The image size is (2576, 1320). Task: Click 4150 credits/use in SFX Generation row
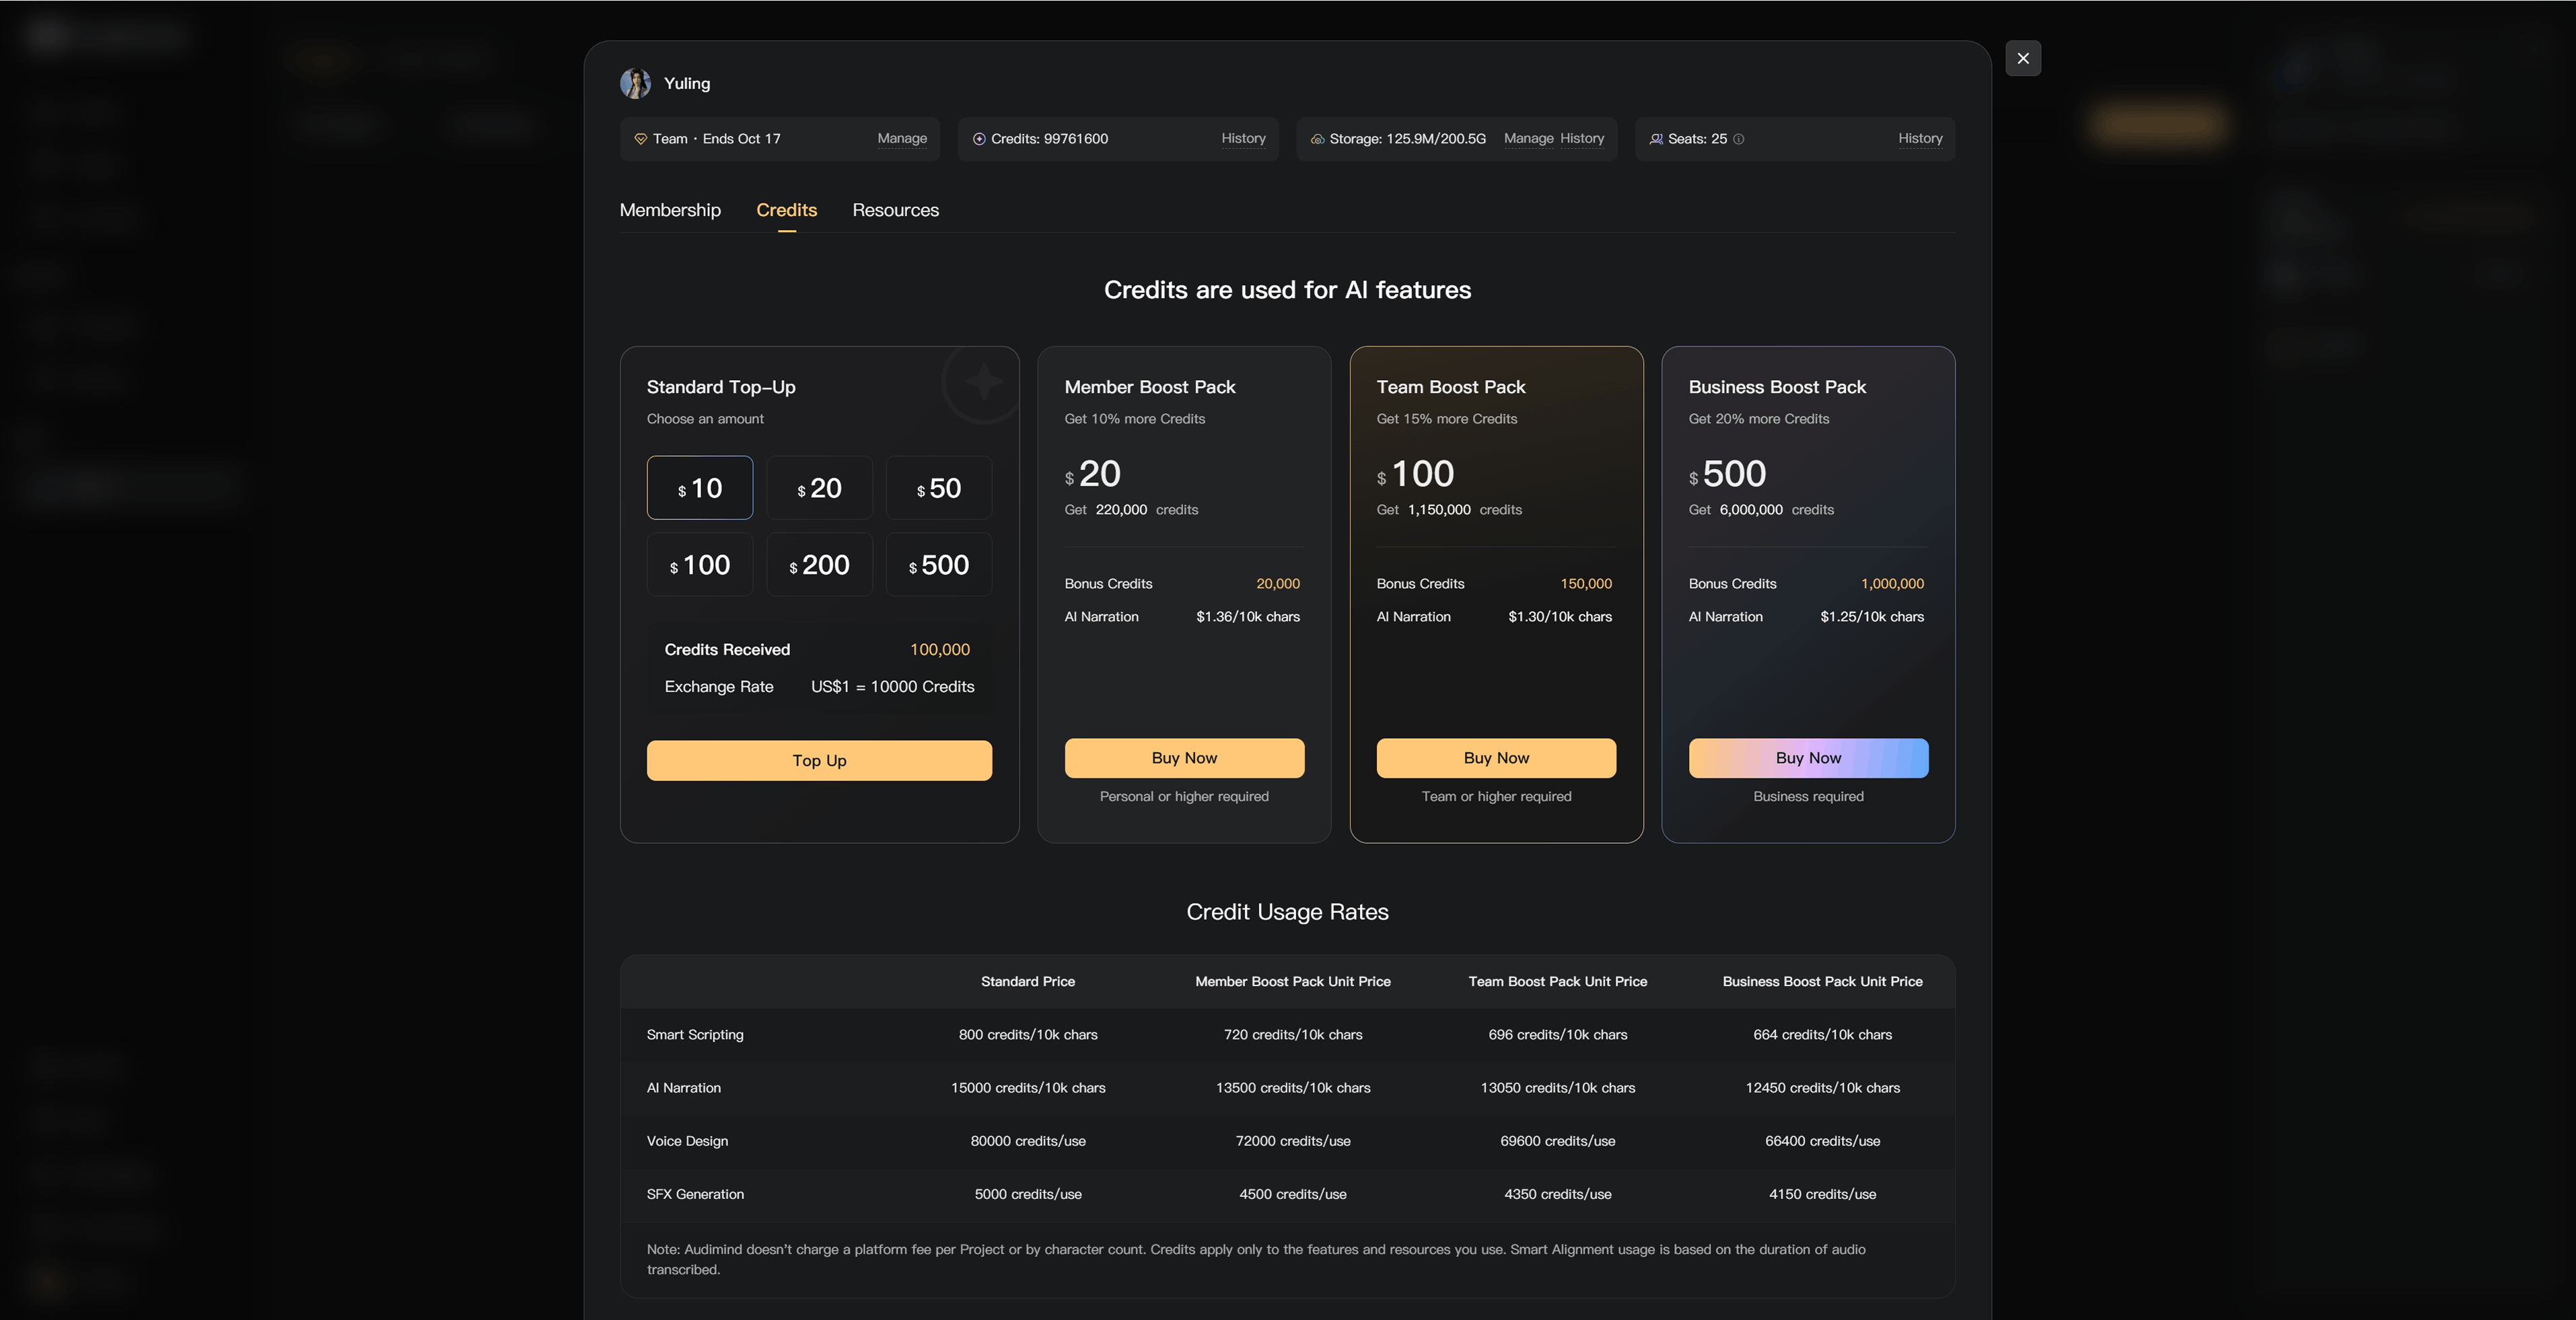[1822, 1194]
